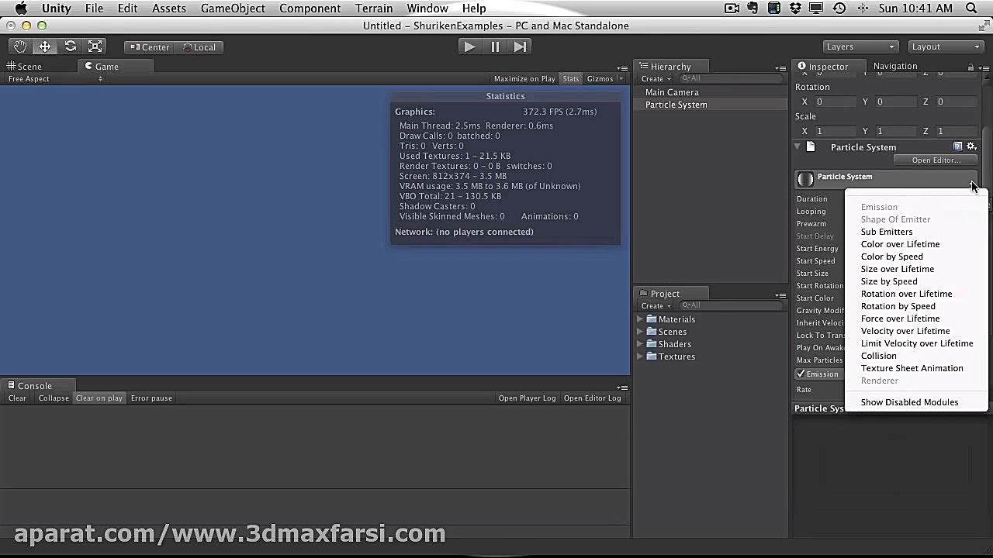The height and width of the screenshot is (558, 993).
Task: Expand the Materials folder in Project
Action: click(640, 319)
